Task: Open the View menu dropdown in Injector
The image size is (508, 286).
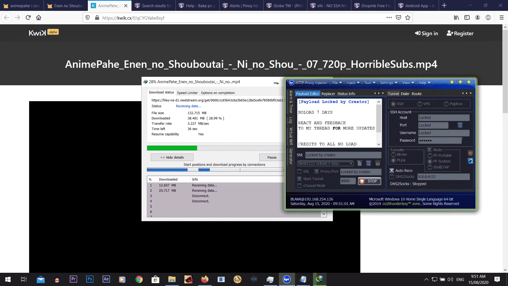Action: coord(408,83)
